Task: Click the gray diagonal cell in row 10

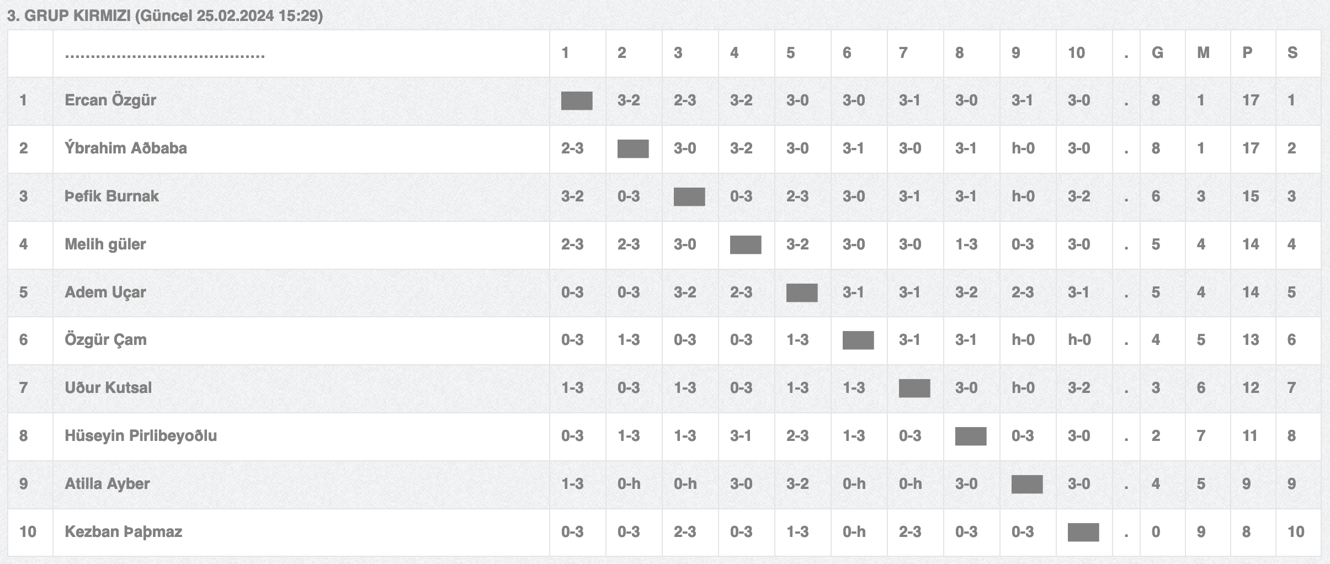Action: [x=1083, y=533]
